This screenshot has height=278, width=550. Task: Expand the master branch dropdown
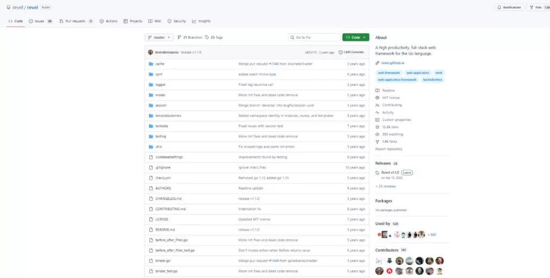pyautogui.click(x=160, y=37)
